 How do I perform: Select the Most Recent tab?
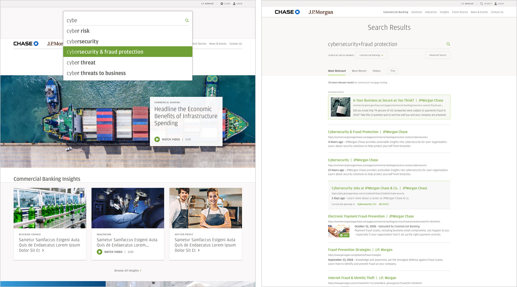click(x=359, y=71)
